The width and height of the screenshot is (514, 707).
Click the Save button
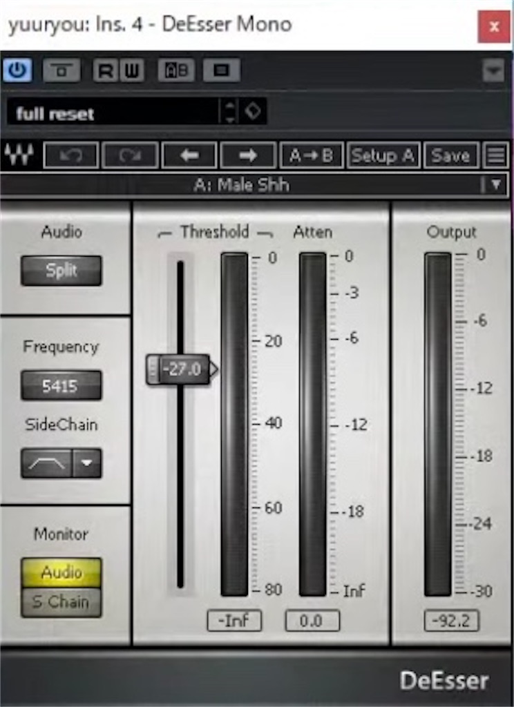tap(451, 155)
